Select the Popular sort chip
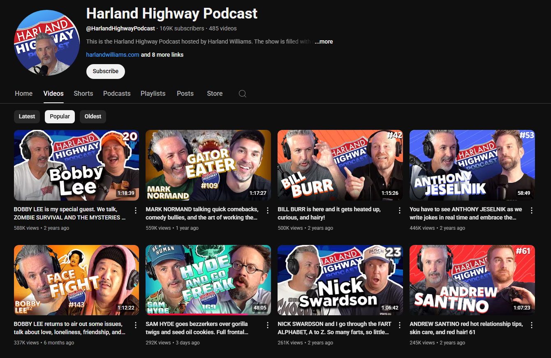The image size is (551, 358). tap(60, 116)
